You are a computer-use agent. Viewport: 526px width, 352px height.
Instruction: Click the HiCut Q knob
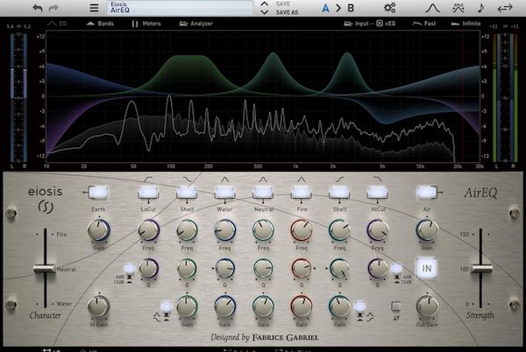(x=378, y=268)
